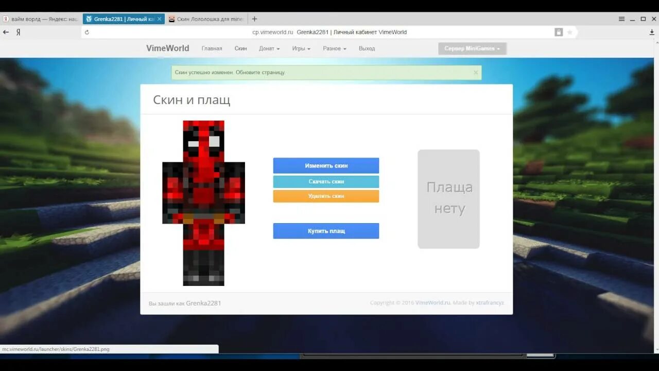
Task: Open the Скин navigation item
Action: click(240, 48)
